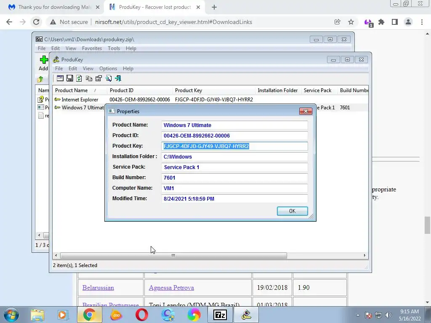Click 7-Zip up-folder arrow icon
Viewport: 431px width, 323px height.
(x=40, y=79)
